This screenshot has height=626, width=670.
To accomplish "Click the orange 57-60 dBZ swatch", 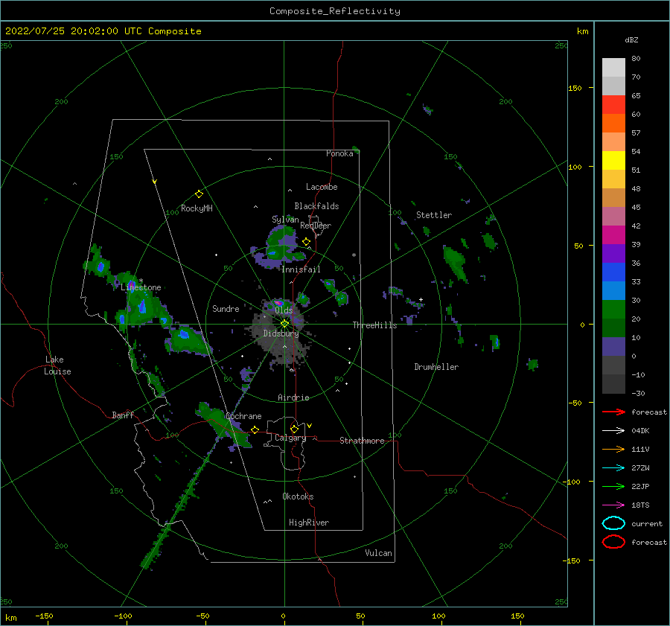I will click(x=613, y=124).
